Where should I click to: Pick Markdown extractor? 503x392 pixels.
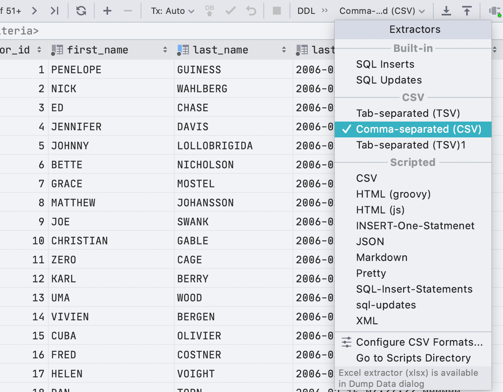[x=413, y=257]
